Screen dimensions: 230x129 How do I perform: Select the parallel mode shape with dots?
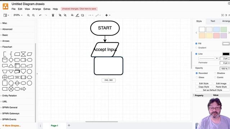[17, 77]
